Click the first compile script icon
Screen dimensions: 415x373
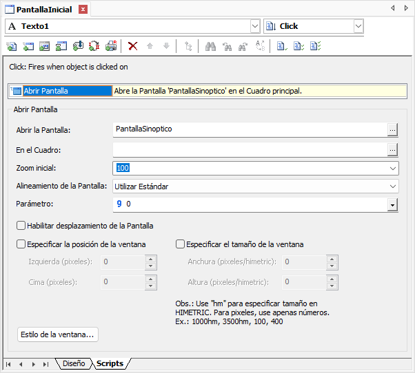pos(281,46)
